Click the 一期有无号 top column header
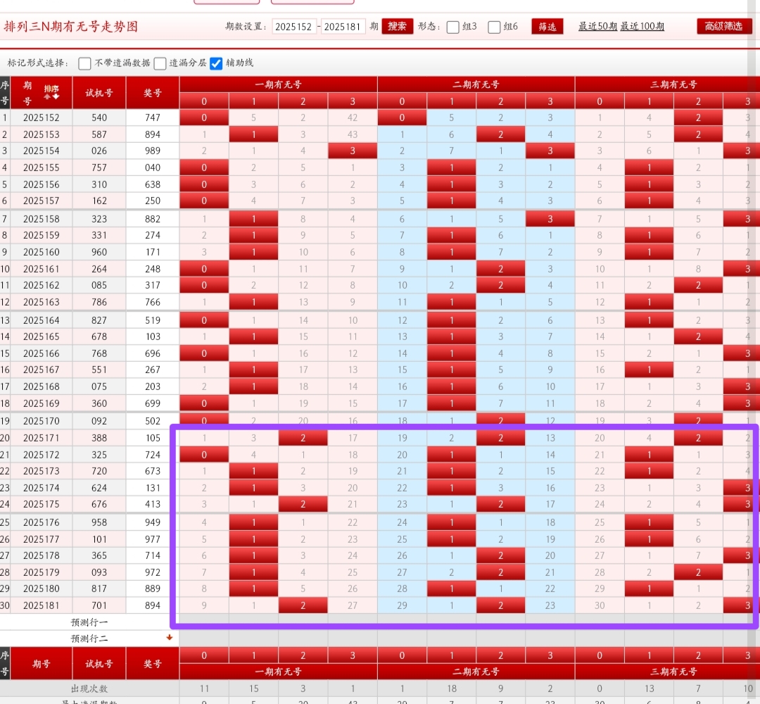This screenshot has width=760, height=704. 278,84
